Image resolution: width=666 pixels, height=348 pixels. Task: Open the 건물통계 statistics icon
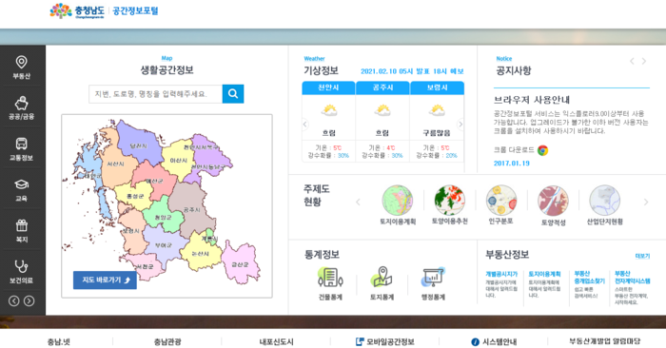point(330,277)
